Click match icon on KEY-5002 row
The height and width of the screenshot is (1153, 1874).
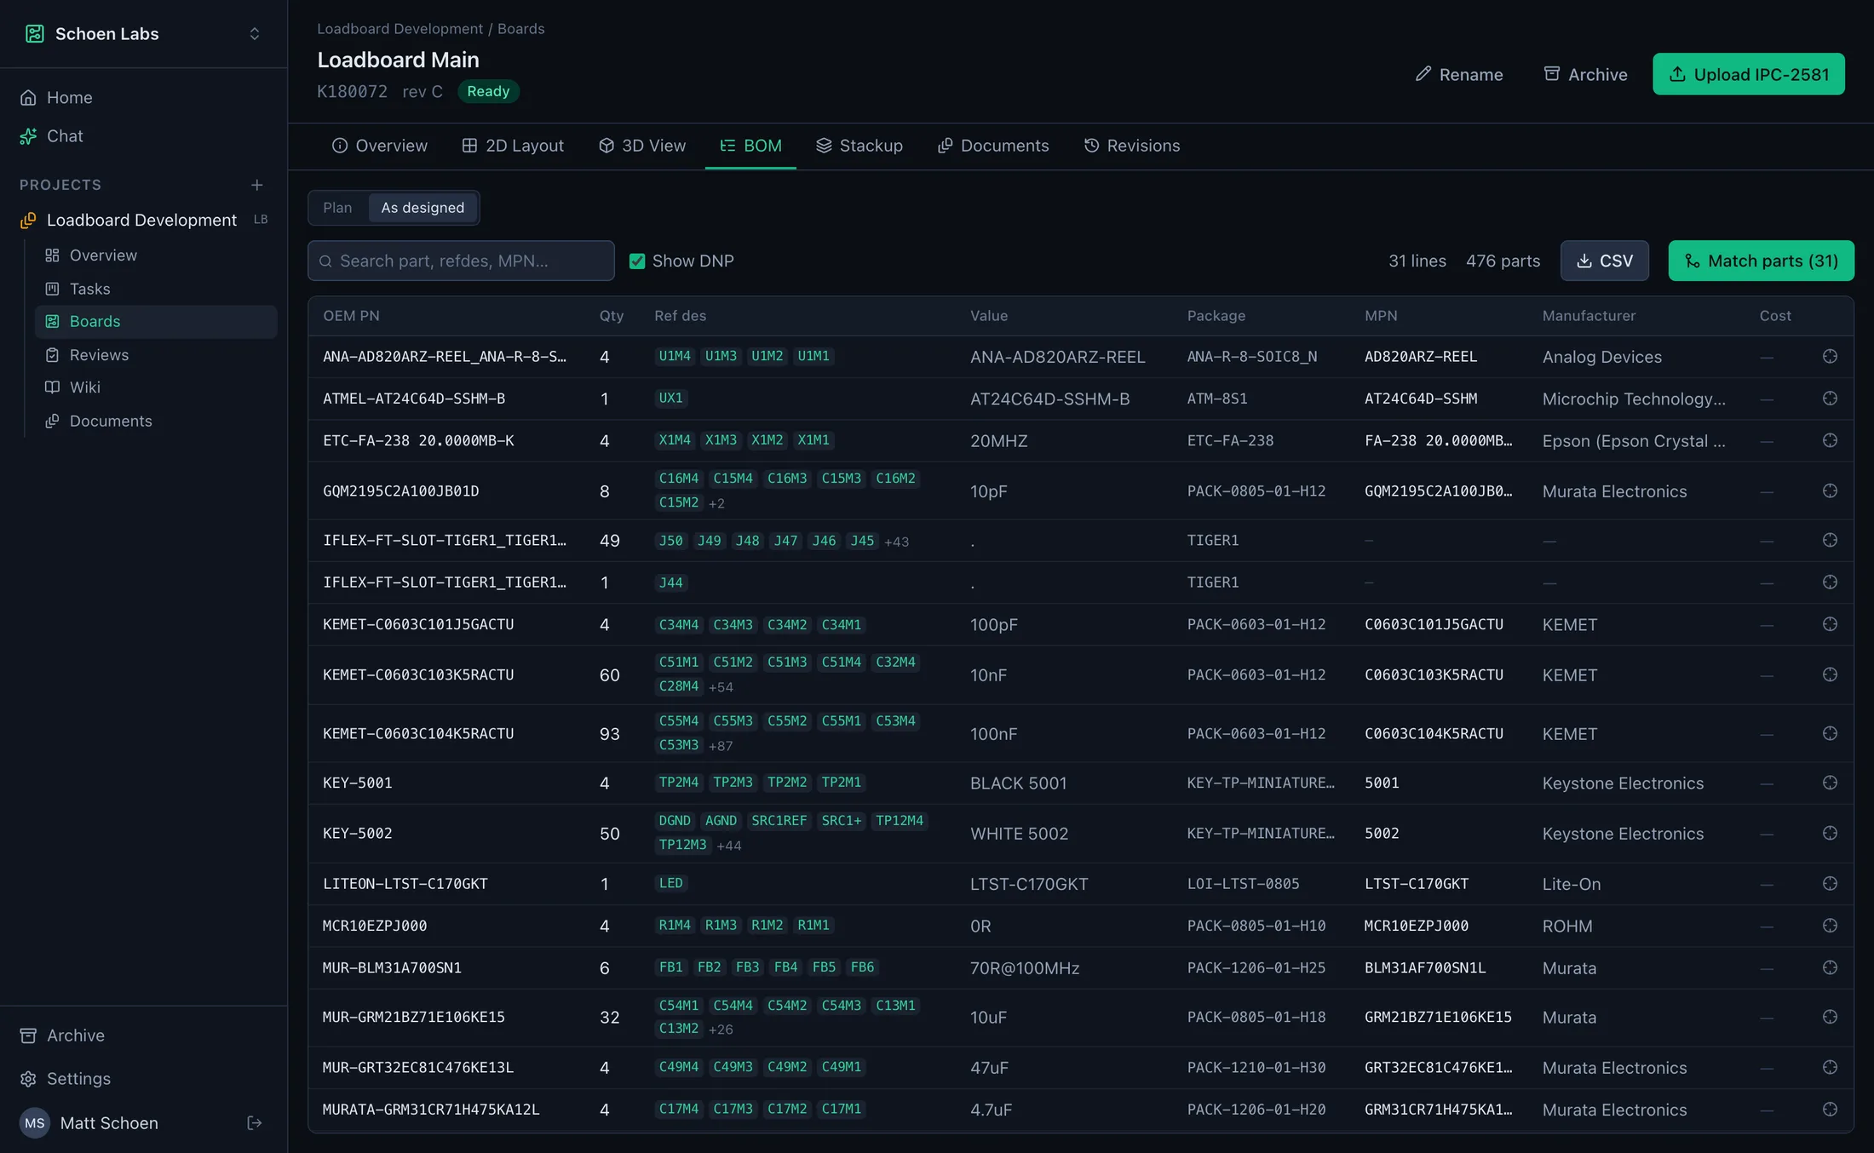pos(1829,833)
